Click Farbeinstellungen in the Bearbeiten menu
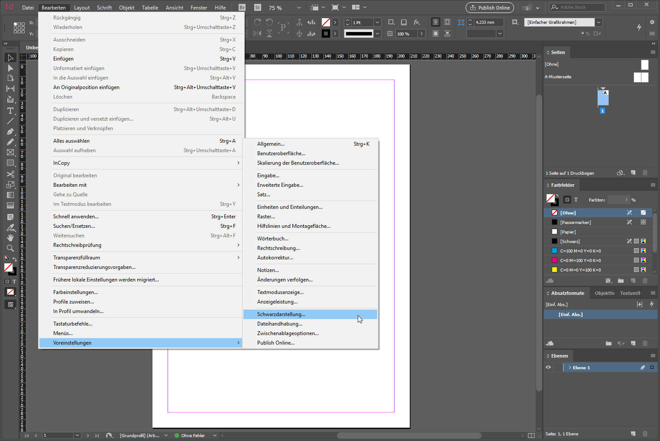Screen dimensions: 660x441 pyautogui.click(x=75, y=292)
